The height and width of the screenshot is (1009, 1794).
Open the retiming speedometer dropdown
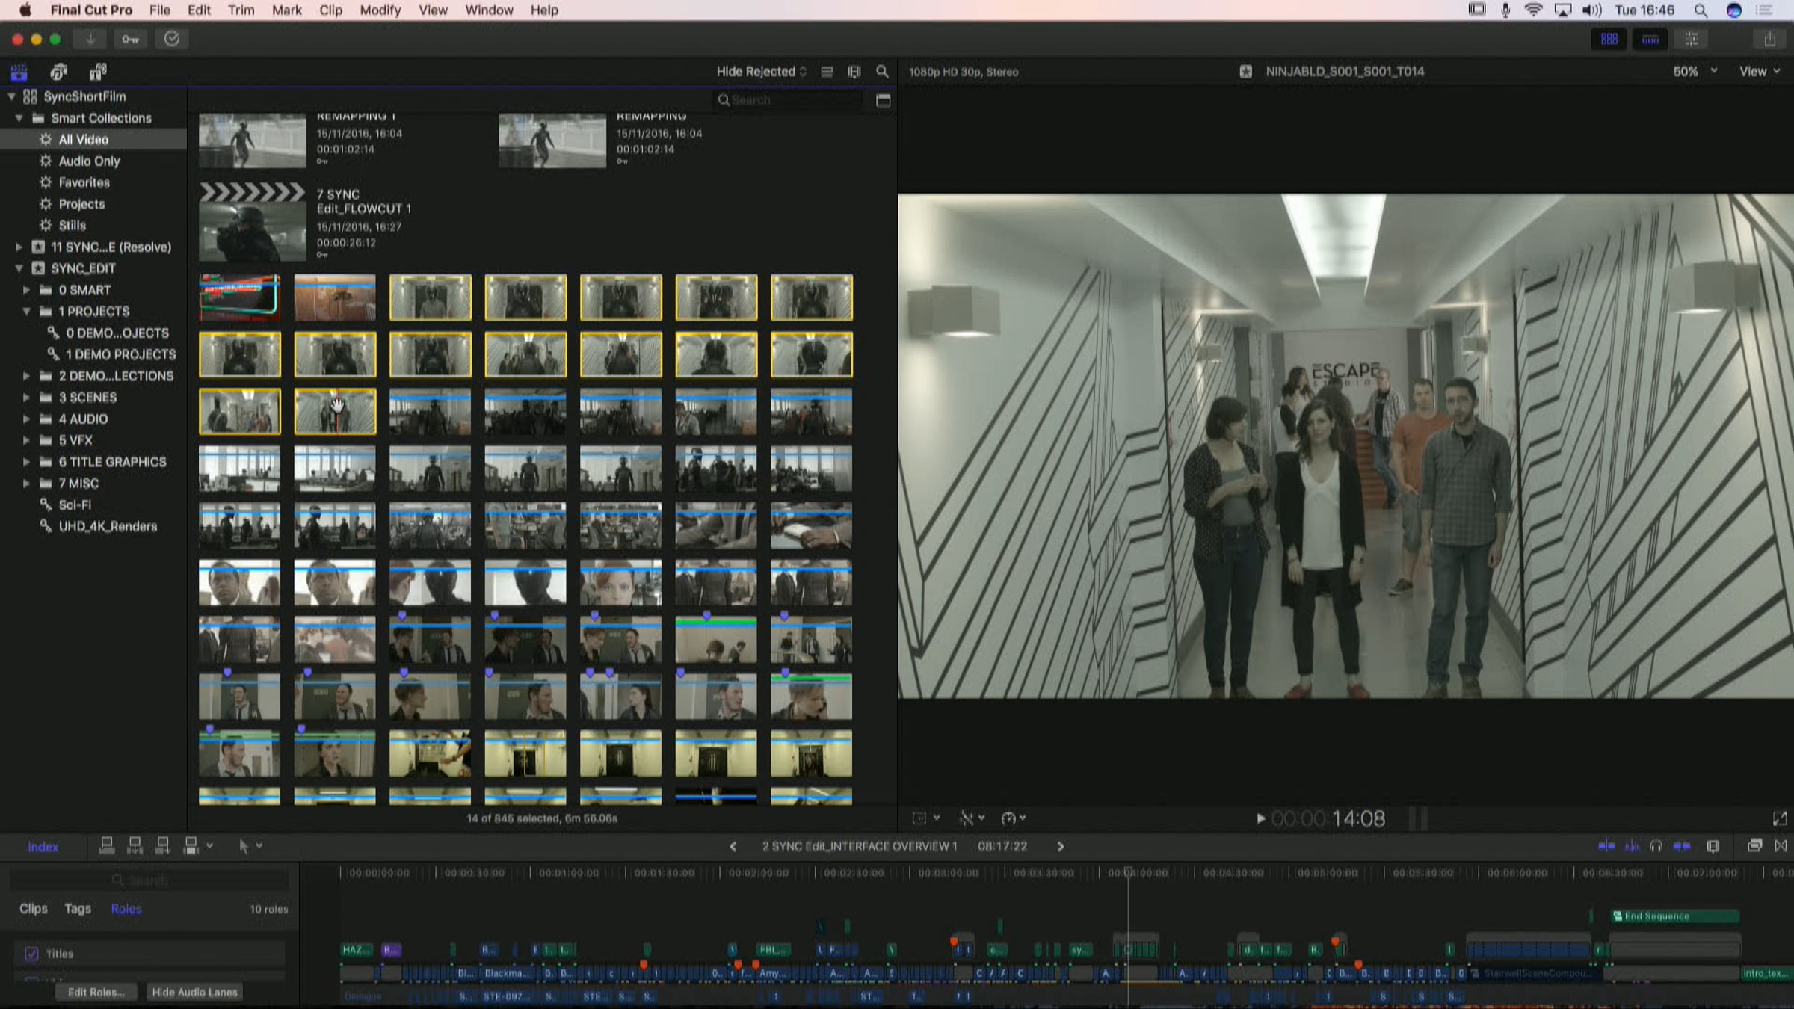(x=1014, y=818)
